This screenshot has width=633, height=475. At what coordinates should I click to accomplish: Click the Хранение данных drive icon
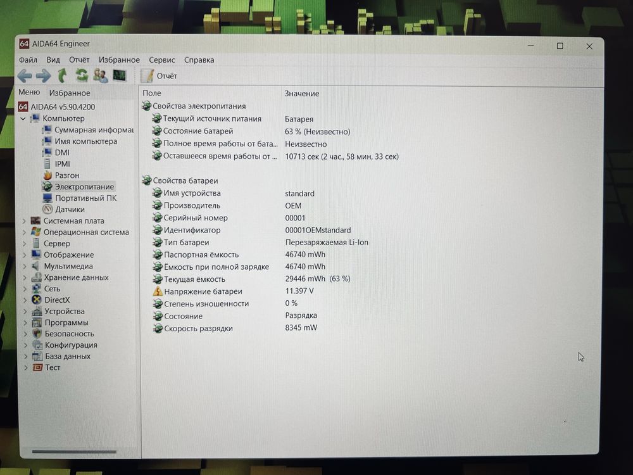[37, 277]
